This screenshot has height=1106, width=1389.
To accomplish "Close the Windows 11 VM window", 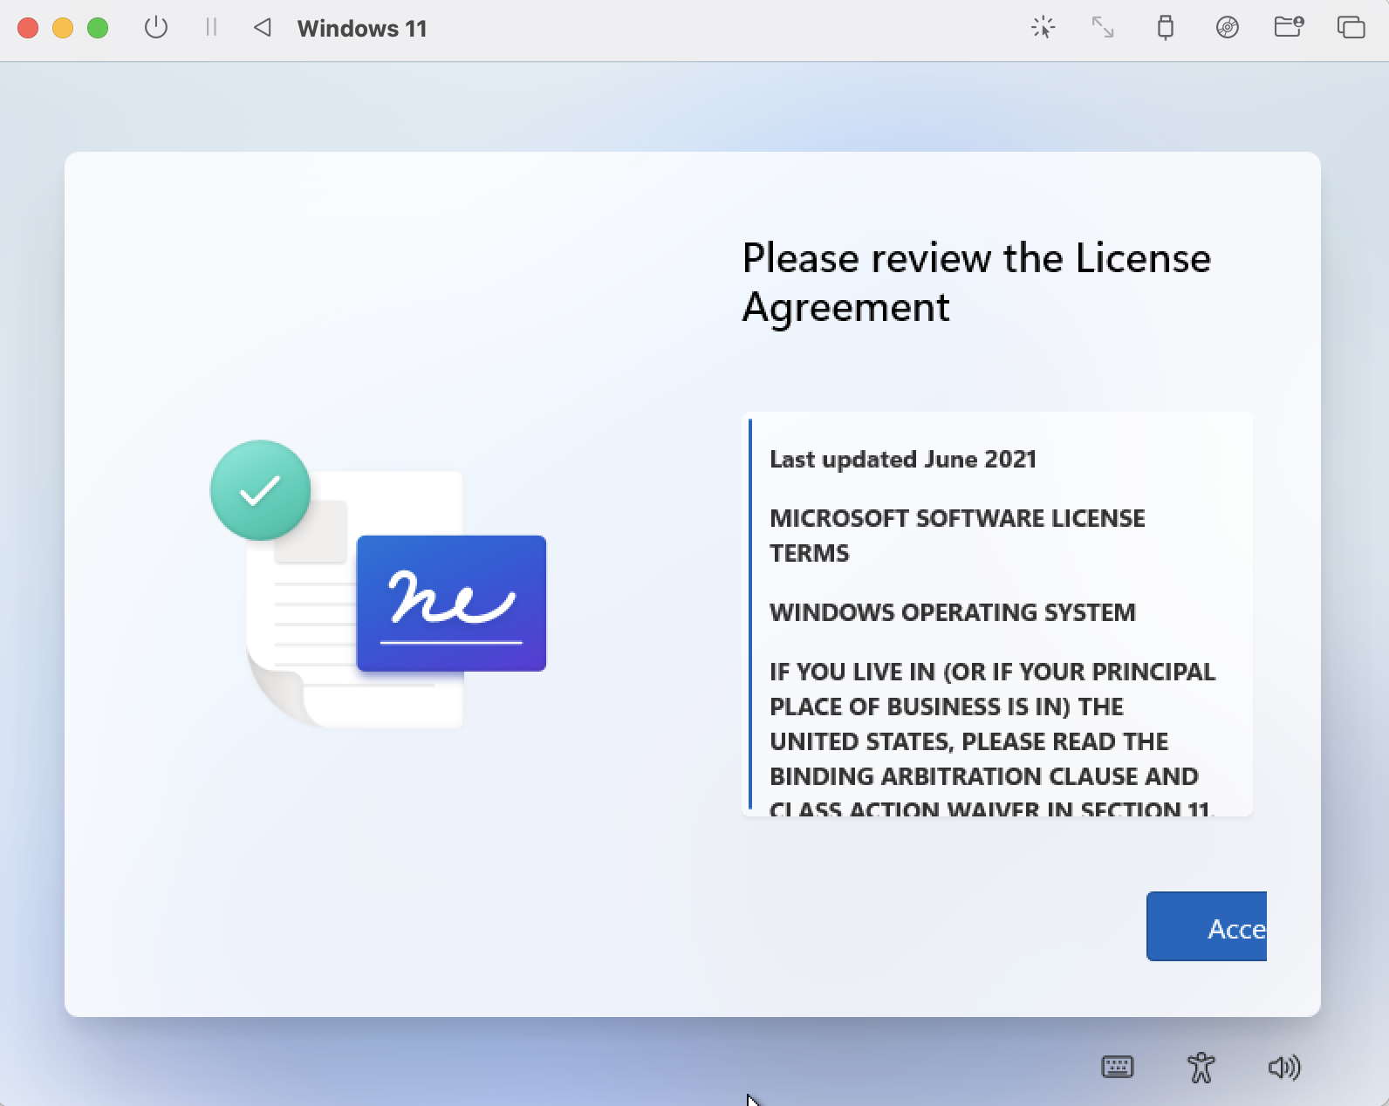I will pos(28,28).
